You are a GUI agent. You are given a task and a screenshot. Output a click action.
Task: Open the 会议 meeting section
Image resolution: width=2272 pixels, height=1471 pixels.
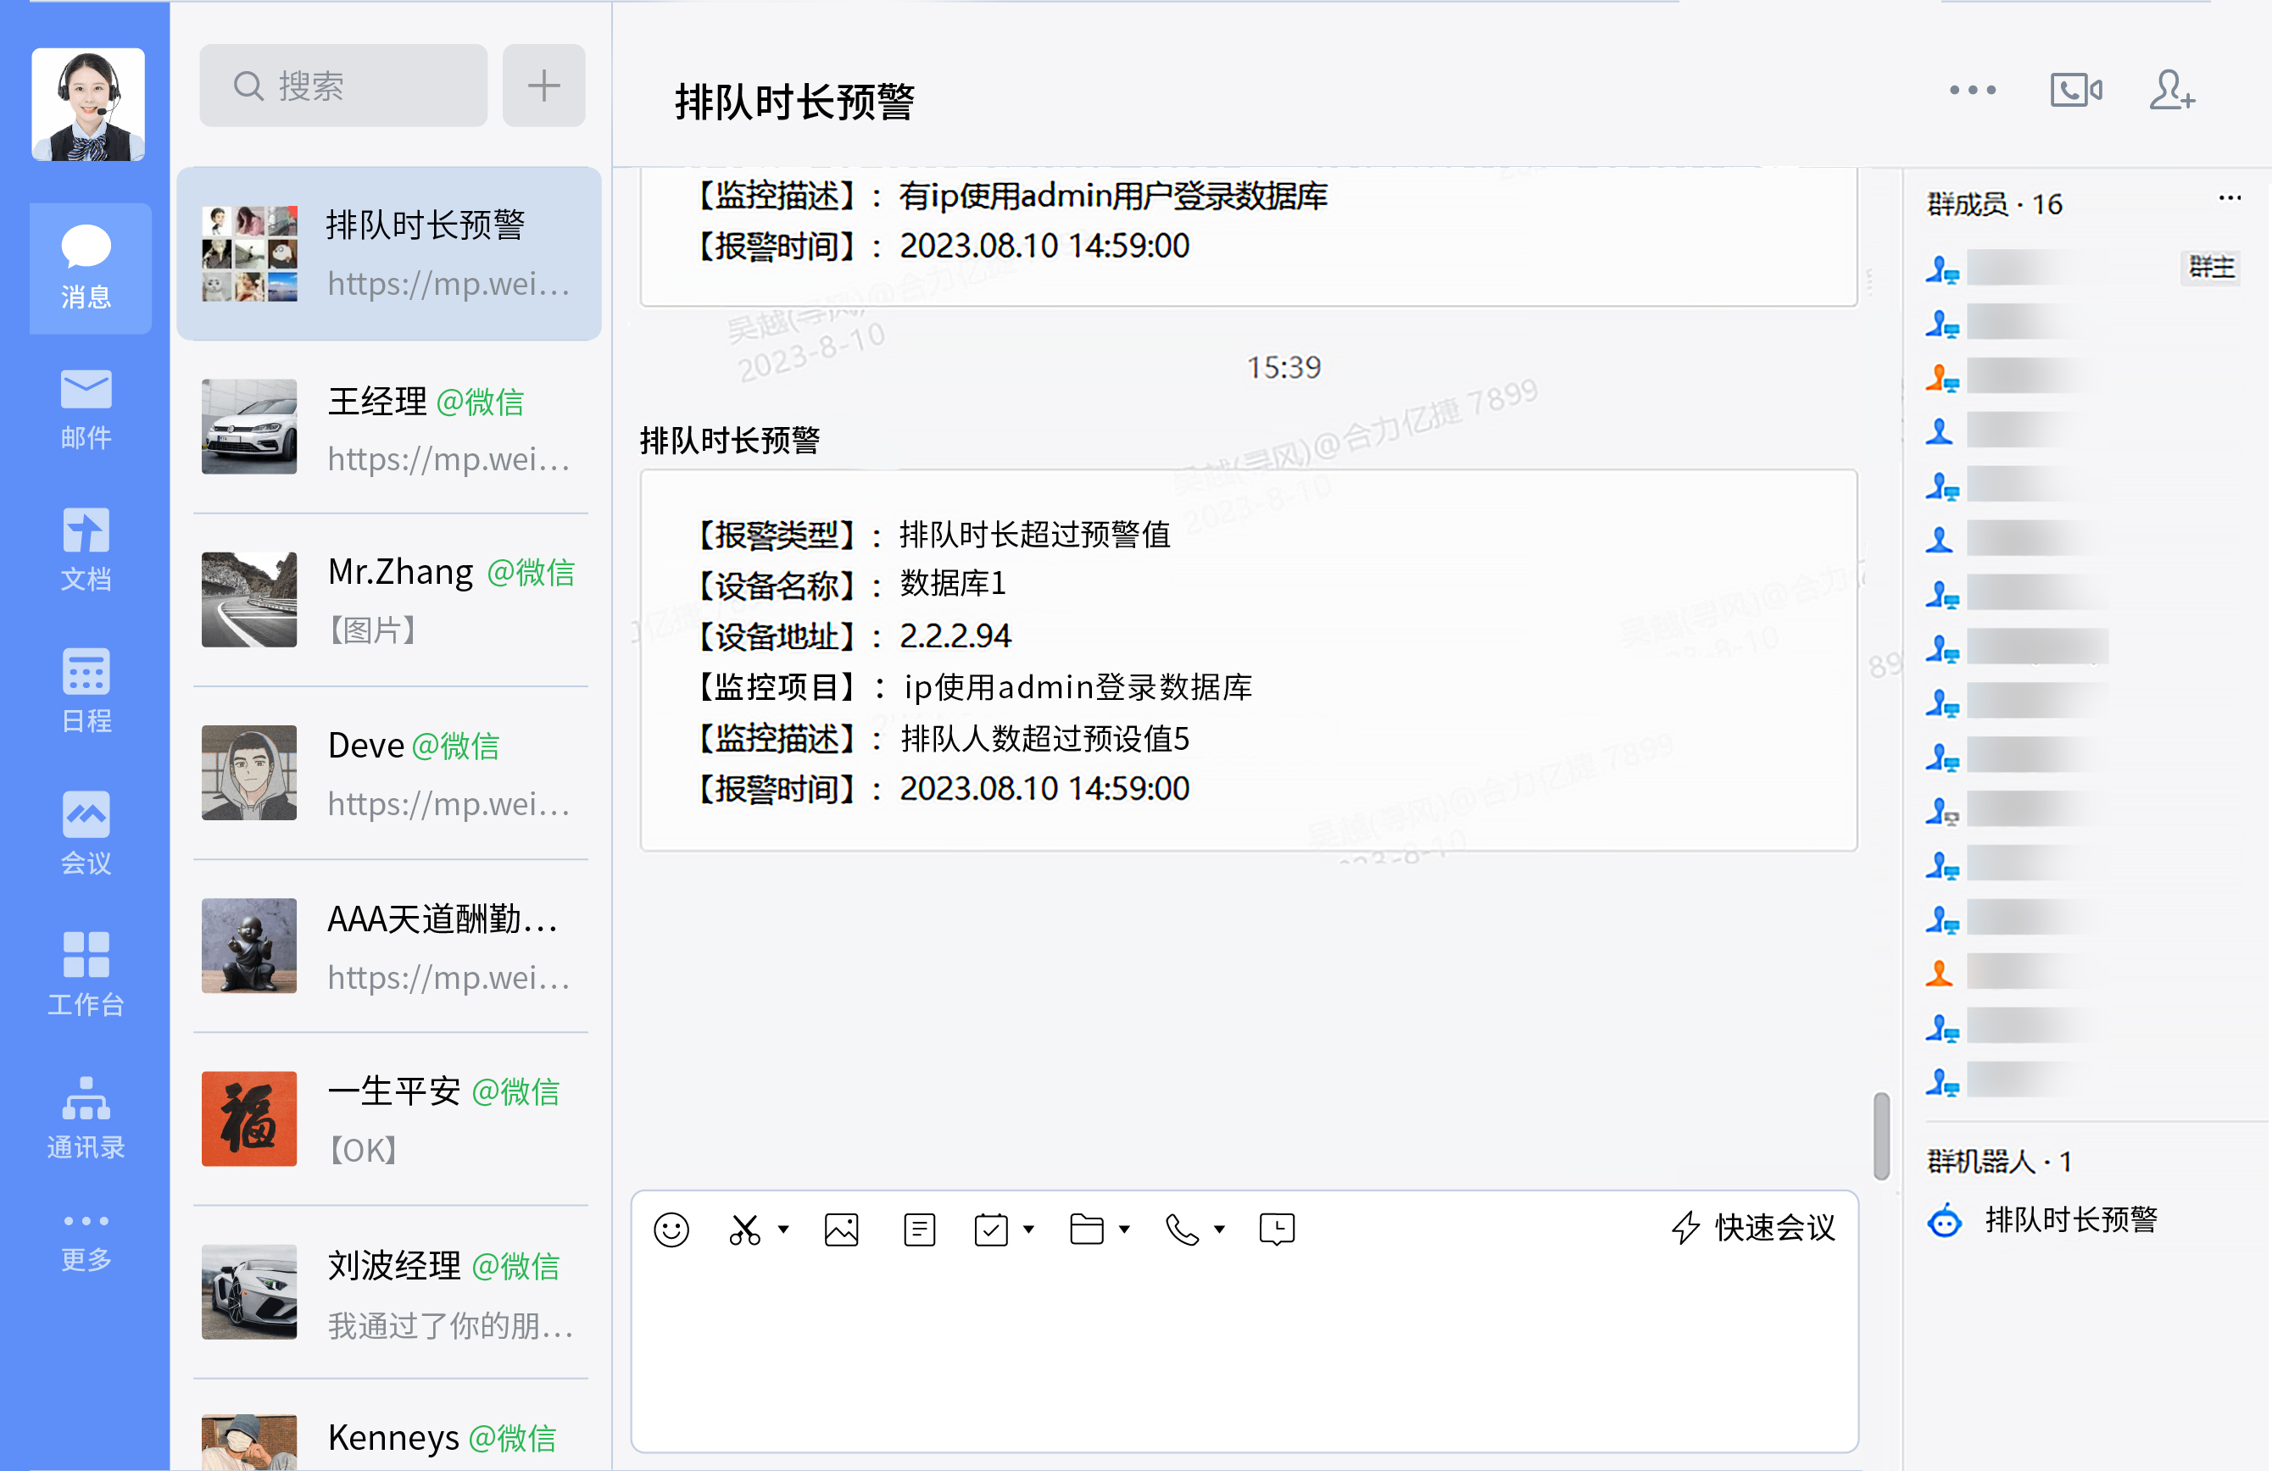pos(86,833)
